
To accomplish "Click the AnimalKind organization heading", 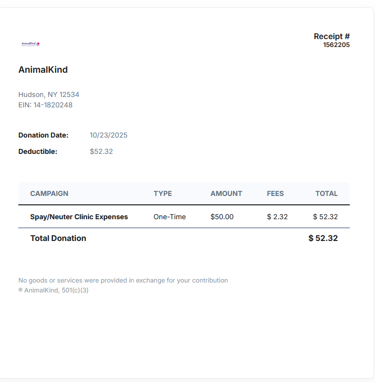I will 43,70.
